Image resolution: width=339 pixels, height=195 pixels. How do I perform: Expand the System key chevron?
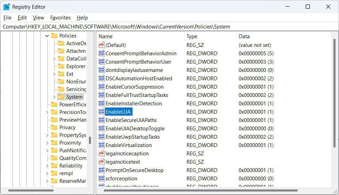click(x=54, y=97)
